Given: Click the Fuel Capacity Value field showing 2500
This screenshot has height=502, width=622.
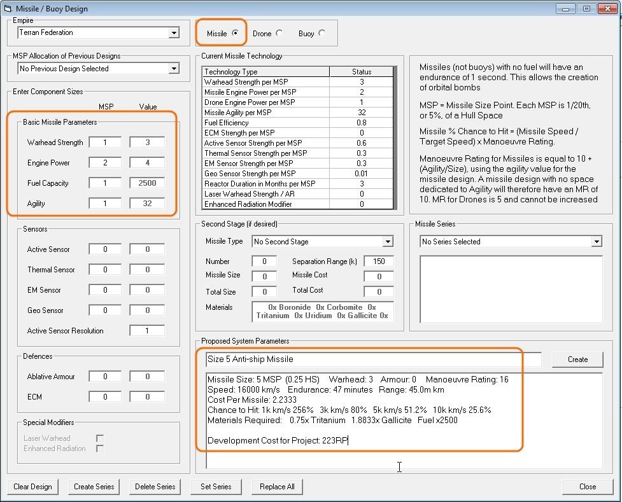Looking at the screenshot, I should pyautogui.click(x=147, y=183).
